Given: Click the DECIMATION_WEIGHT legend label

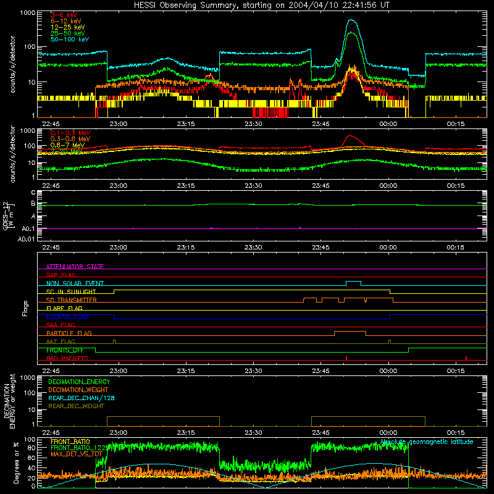Looking at the screenshot, I should pyautogui.click(x=78, y=390).
